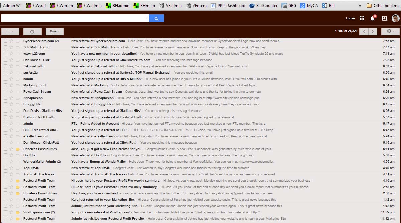
Task: Open GBG bookmark
Action: (289, 6)
